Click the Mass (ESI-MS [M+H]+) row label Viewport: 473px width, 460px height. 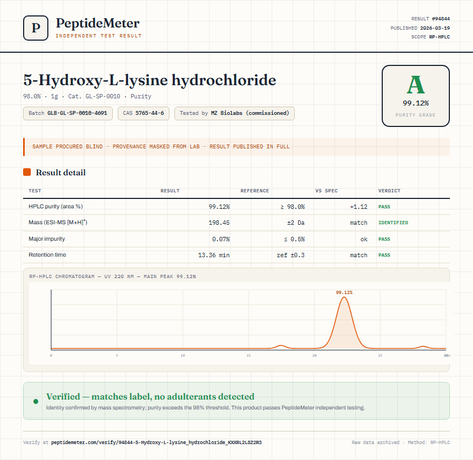(58, 223)
